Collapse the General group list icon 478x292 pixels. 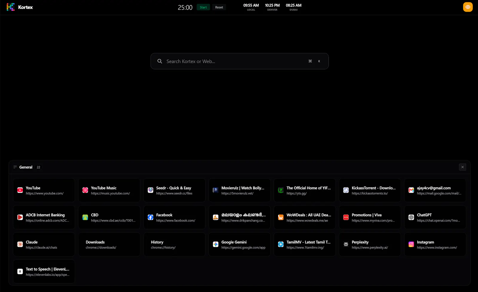15,167
